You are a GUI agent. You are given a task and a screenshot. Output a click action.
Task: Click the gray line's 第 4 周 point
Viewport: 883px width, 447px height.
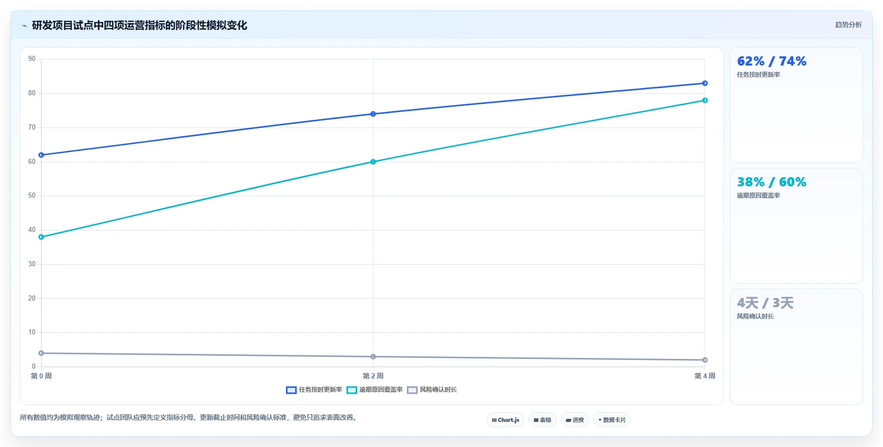(x=705, y=360)
